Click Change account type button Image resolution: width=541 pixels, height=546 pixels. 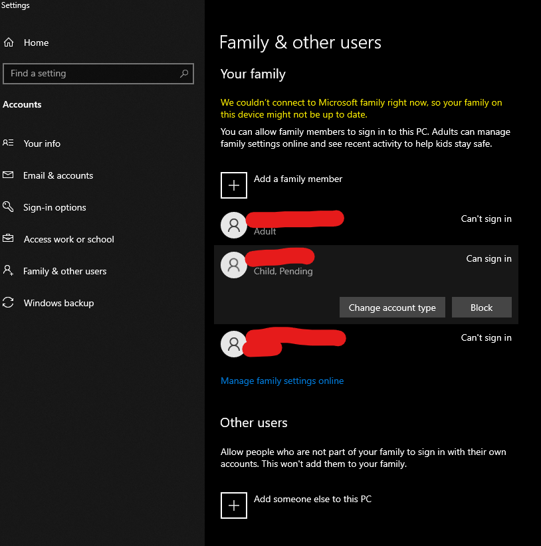(392, 308)
